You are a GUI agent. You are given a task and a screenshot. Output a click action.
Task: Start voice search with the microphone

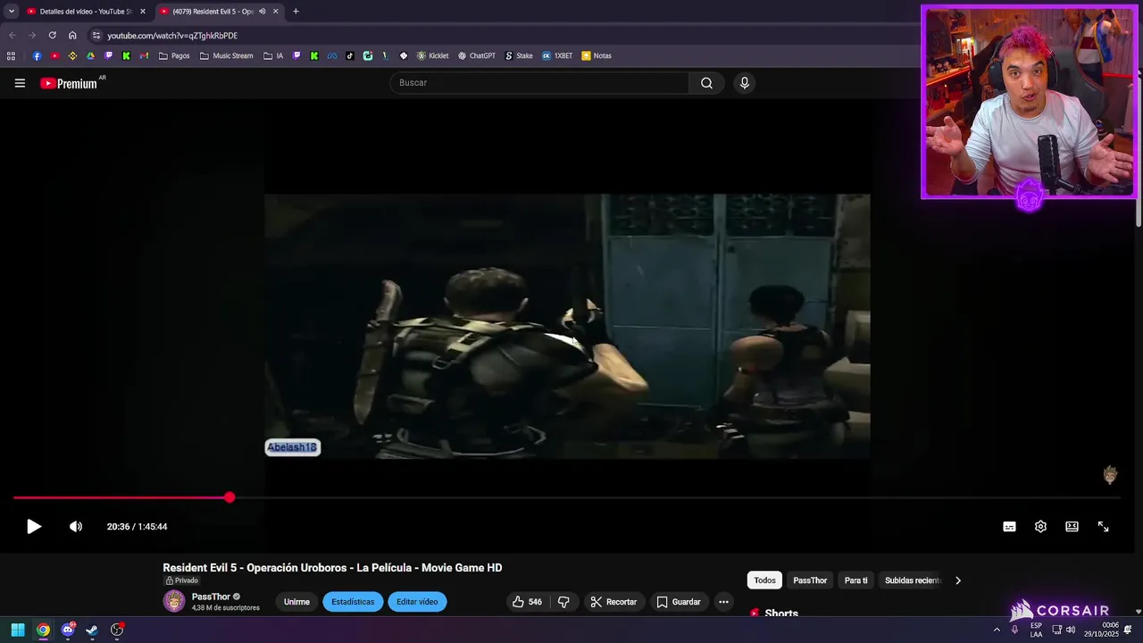[x=745, y=83]
